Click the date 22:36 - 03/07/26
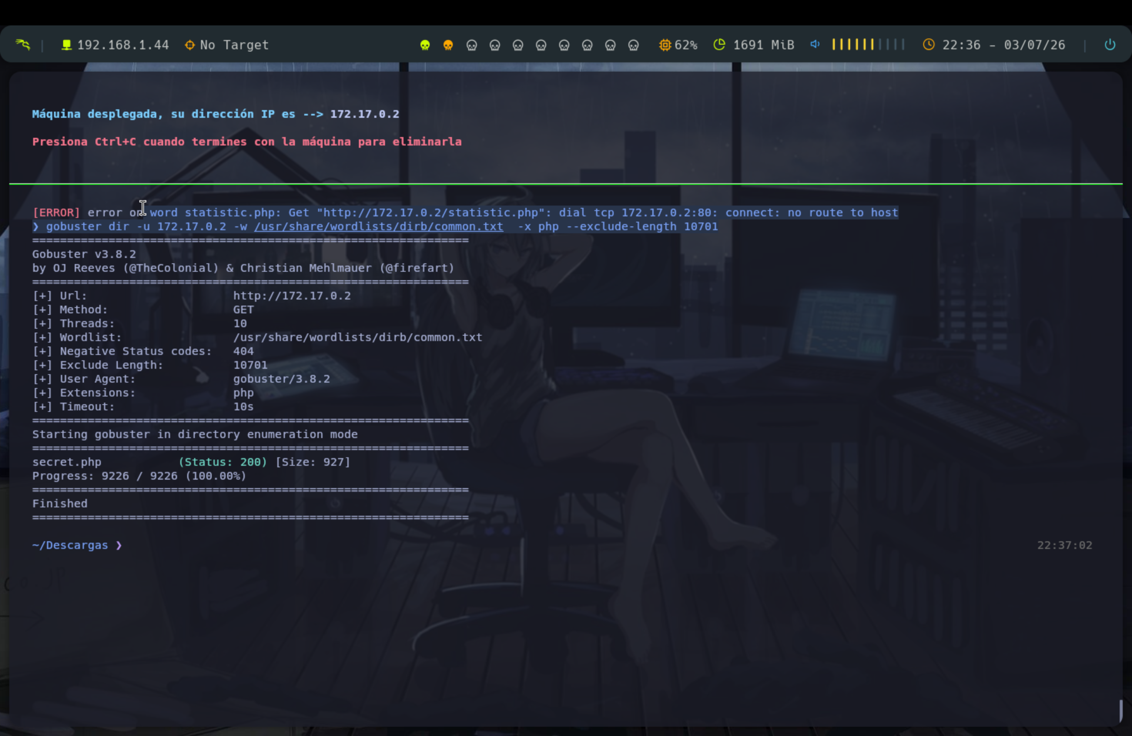Viewport: 1132px width, 736px height. pos(1003,45)
